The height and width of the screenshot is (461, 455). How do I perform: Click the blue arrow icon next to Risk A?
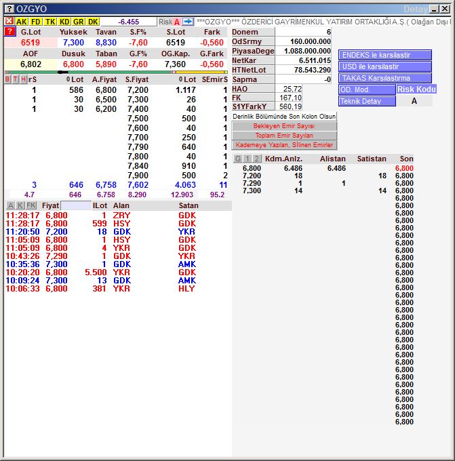pos(188,22)
